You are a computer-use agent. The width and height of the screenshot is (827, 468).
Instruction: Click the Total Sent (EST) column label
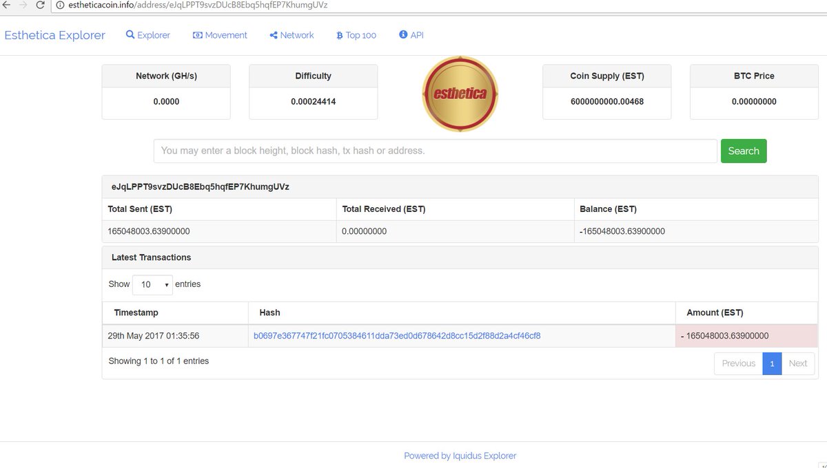140,209
